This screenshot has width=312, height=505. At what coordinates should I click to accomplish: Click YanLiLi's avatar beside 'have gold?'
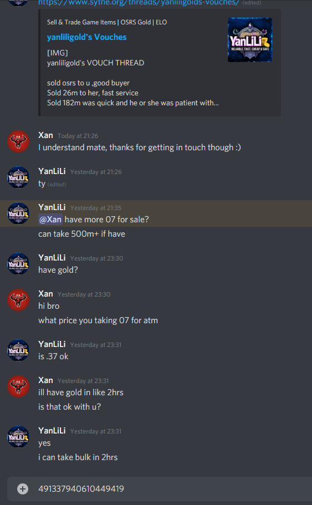[18, 264]
